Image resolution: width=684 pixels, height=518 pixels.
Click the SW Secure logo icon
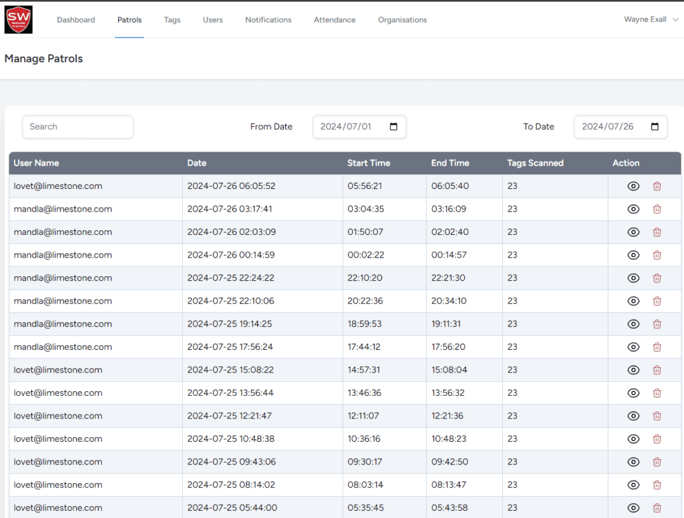pos(18,19)
